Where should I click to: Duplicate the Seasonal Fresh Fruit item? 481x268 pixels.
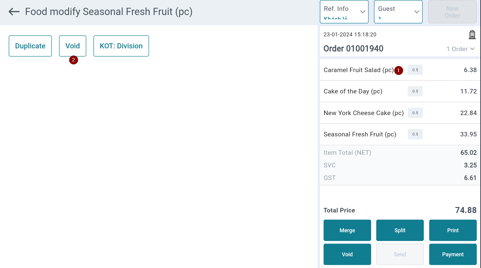click(30, 46)
